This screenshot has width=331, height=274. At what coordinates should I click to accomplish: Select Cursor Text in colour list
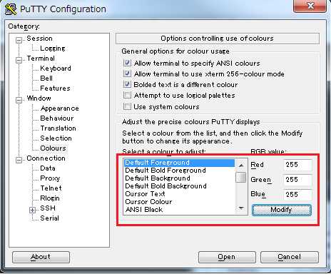point(179,194)
